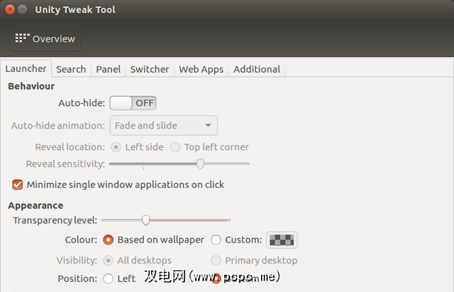Minimize the Unity Tweak Tool window
The image size is (454, 292).
pos(22,9)
